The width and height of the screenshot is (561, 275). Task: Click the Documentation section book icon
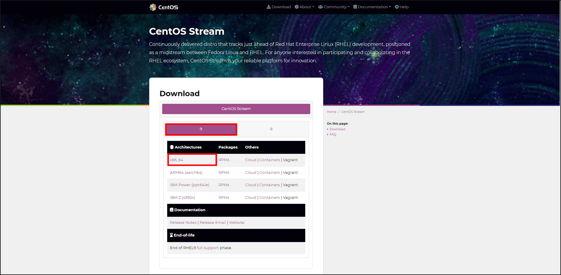tap(172, 210)
